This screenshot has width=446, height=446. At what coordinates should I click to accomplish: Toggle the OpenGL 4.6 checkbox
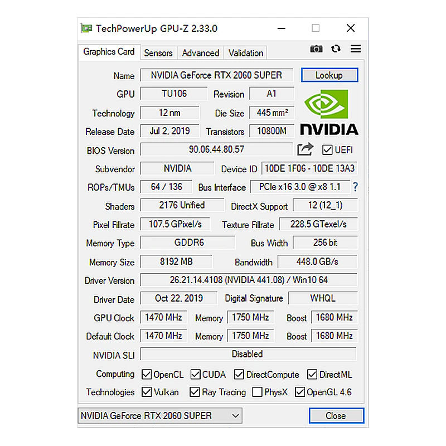point(300,392)
